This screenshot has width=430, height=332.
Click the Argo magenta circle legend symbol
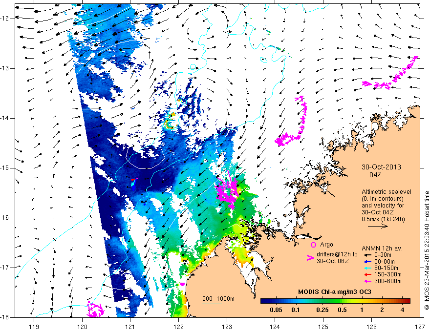(x=313, y=245)
